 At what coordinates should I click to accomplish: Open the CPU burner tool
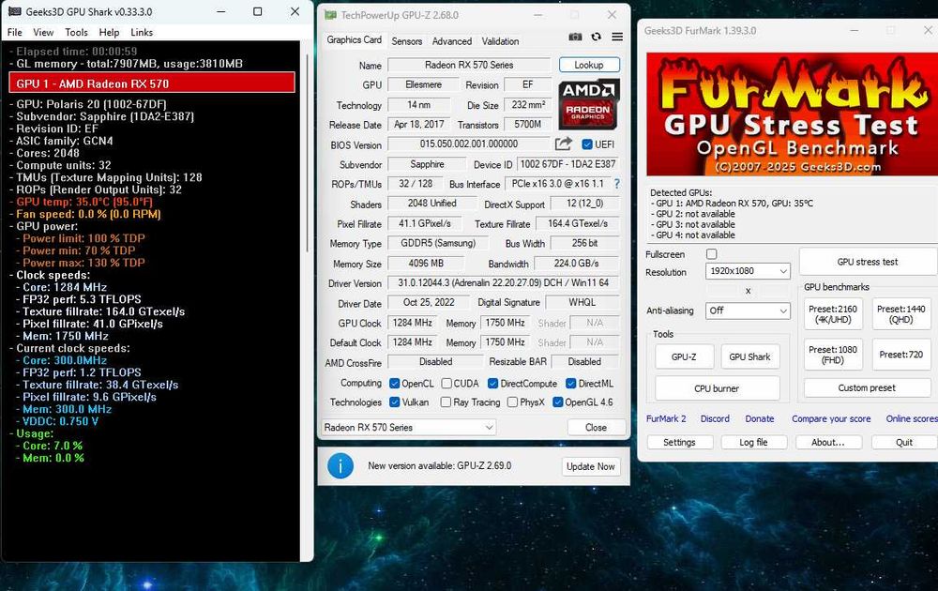[717, 388]
